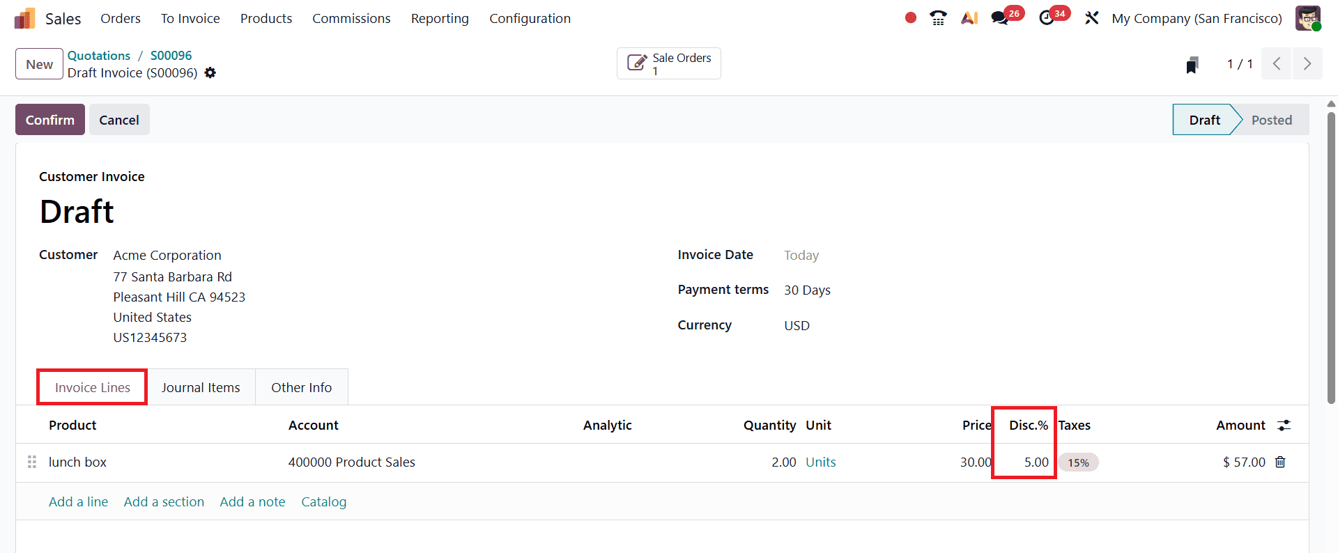Grab the lunch box row handle
This screenshot has width=1338, height=553.
pos(32,462)
